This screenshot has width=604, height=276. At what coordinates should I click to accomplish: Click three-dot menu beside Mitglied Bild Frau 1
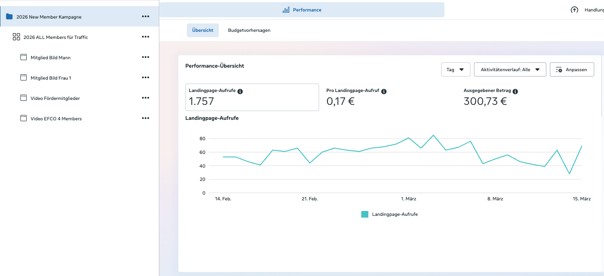tap(146, 78)
